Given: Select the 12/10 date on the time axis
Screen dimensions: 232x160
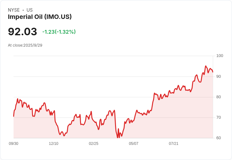Looking at the screenshot, I should pyautogui.click(x=54, y=144).
